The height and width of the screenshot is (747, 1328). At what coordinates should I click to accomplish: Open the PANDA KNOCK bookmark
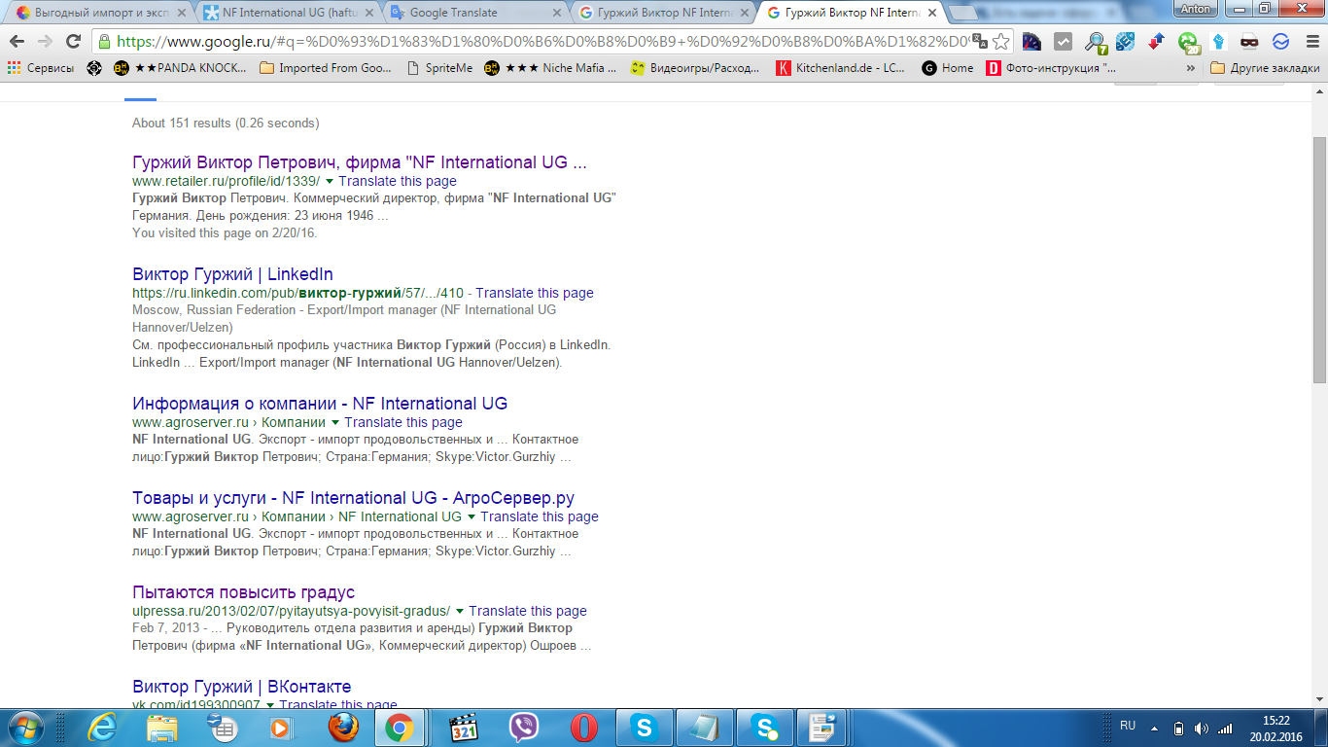point(180,68)
